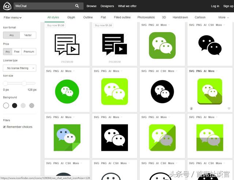Viewport: 234px width, 180px height.
Task: Click the Iconfinder eye logo
Action: pyautogui.click(x=7, y=6)
